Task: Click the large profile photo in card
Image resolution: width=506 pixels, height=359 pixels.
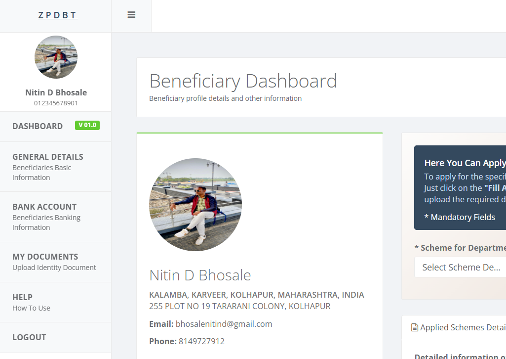Action: click(x=195, y=205)
